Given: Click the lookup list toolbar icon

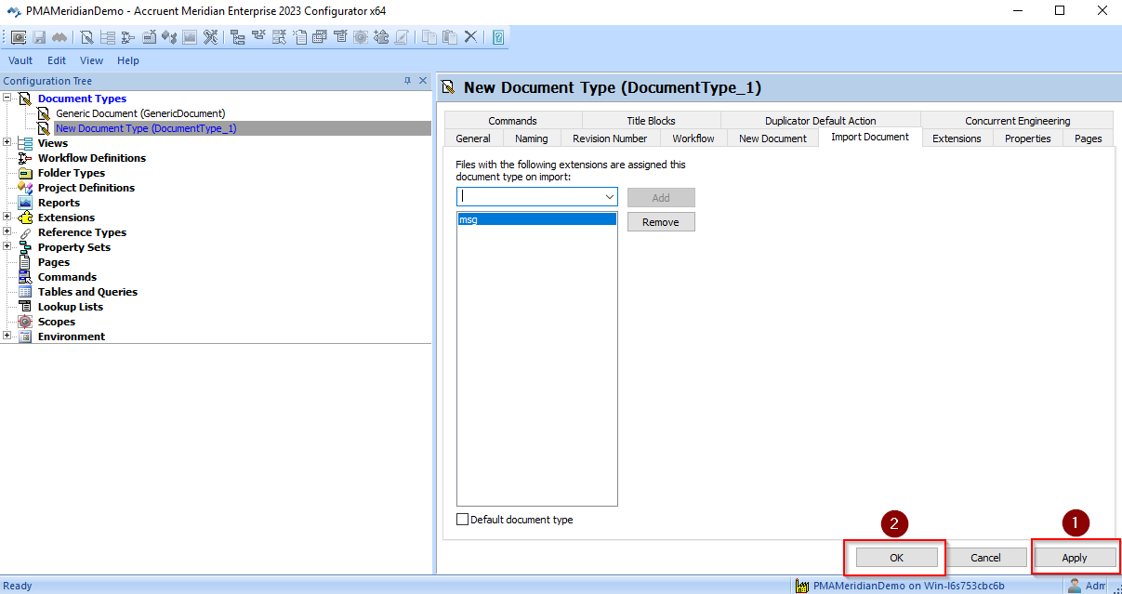Looking at the screenshot, I should 341,37.
